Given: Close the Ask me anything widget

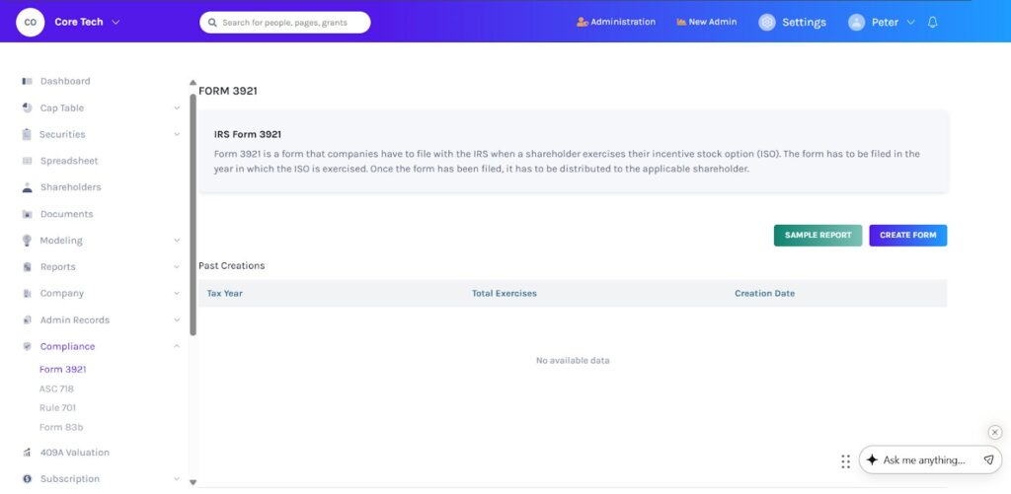Looking at the screenshot, I should pyautogui.click(x=995, y=432).
